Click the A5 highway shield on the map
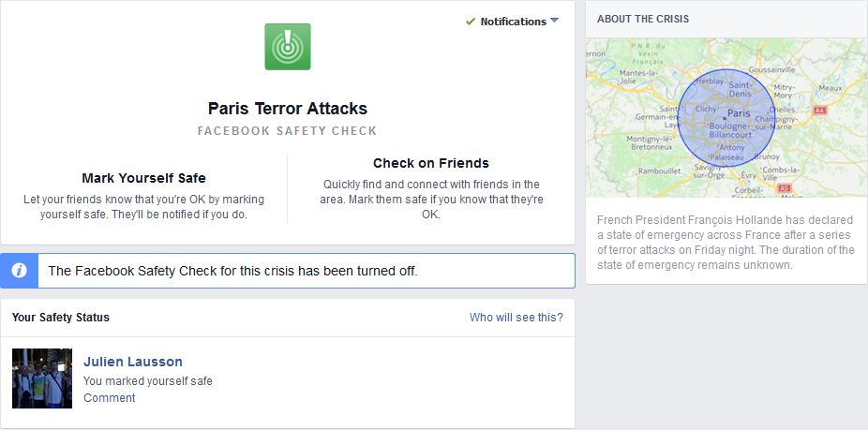 coord(785,187)
